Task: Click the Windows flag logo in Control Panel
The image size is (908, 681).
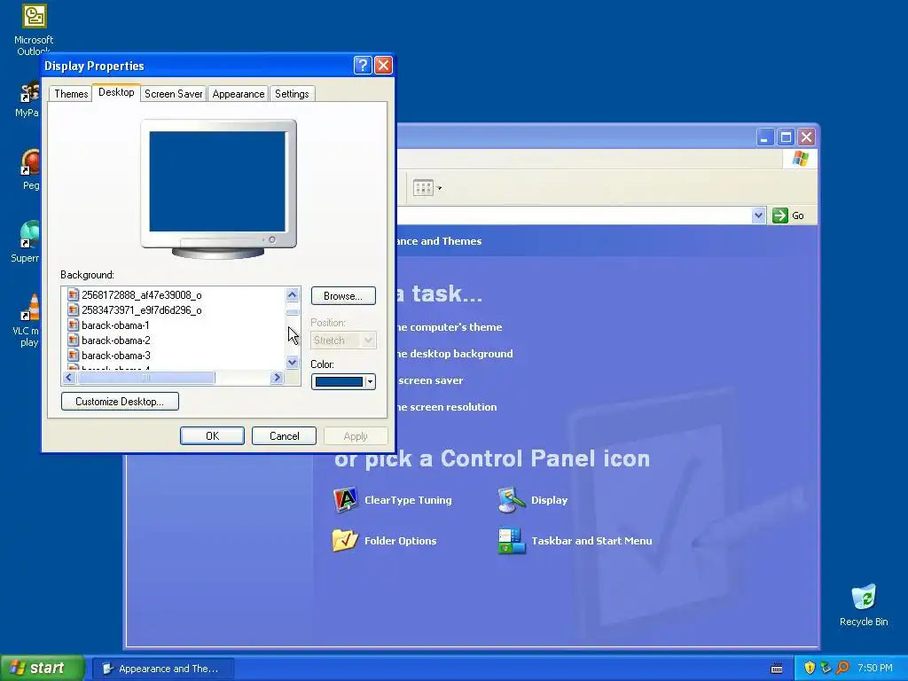Action: [x=801, y=159]
